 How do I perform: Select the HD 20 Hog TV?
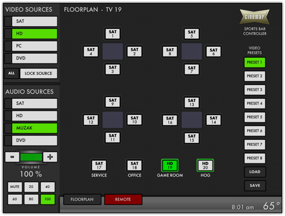coord(205,165)
